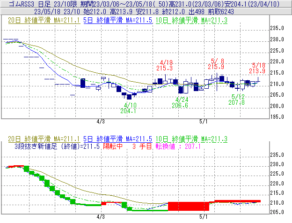
Task: Click the red '3 手目' count text
Action: [x=142, y=146]
